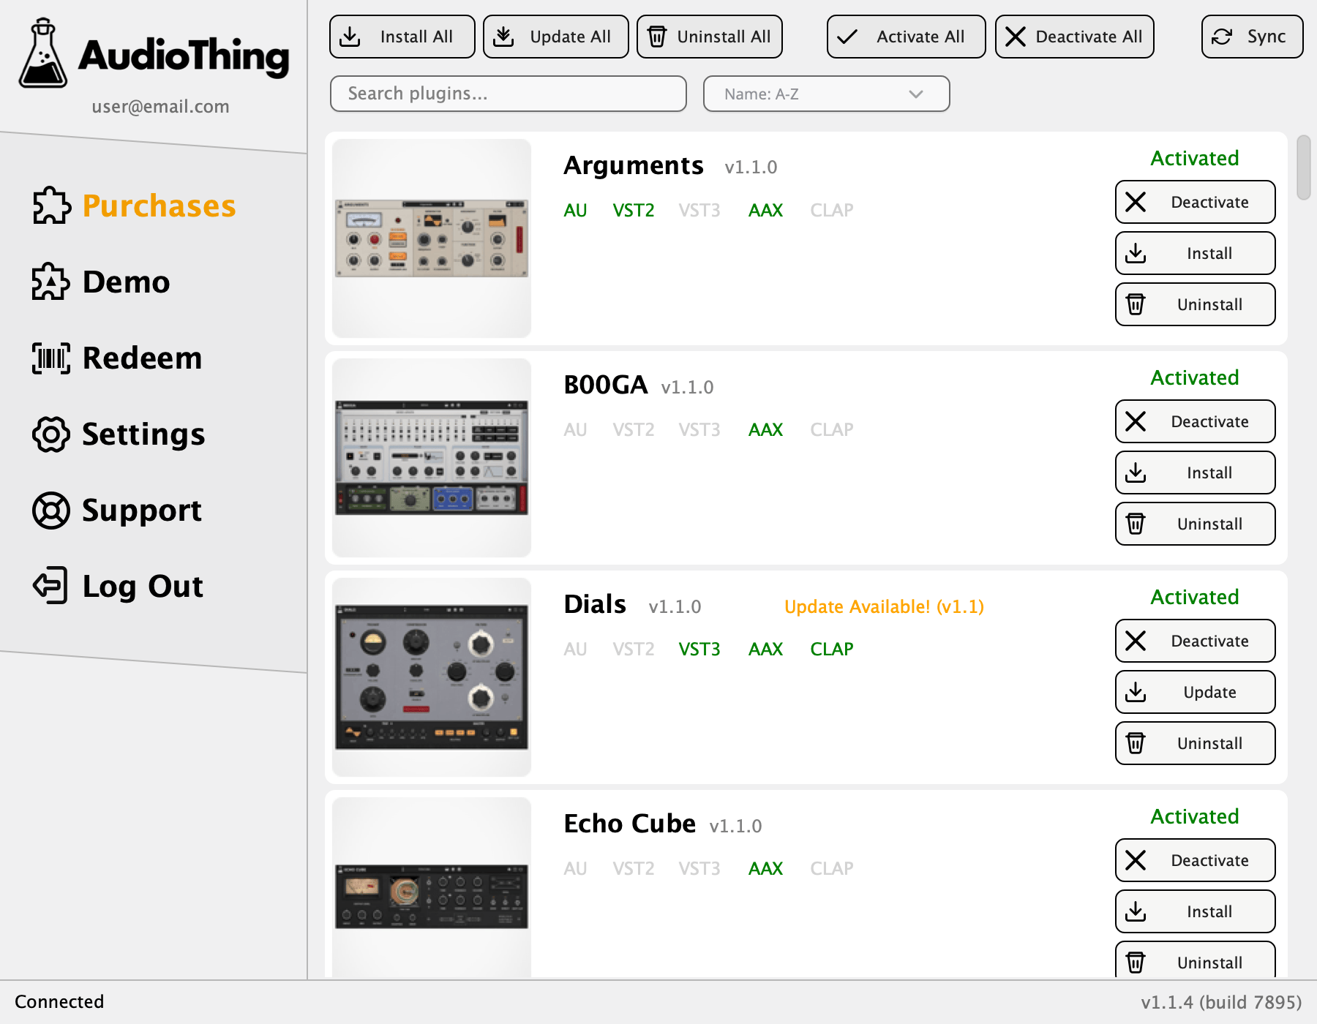Image resolution: width=1317 pixels, height=1024 pixels.
Task: Deactivate the Arguments plugin
Action: coord(1196,202)
